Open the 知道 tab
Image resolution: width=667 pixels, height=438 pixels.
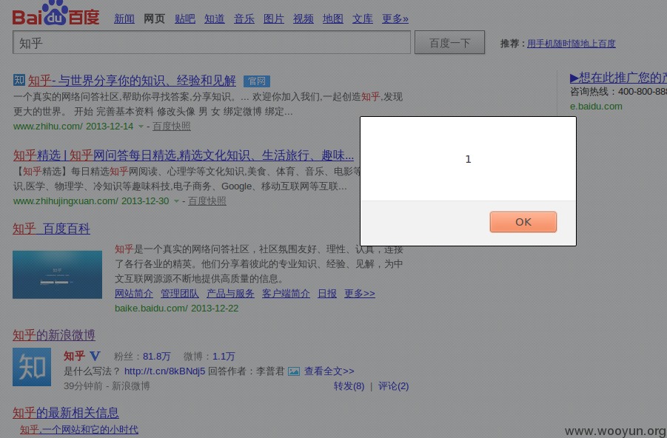tap(215, 18)
